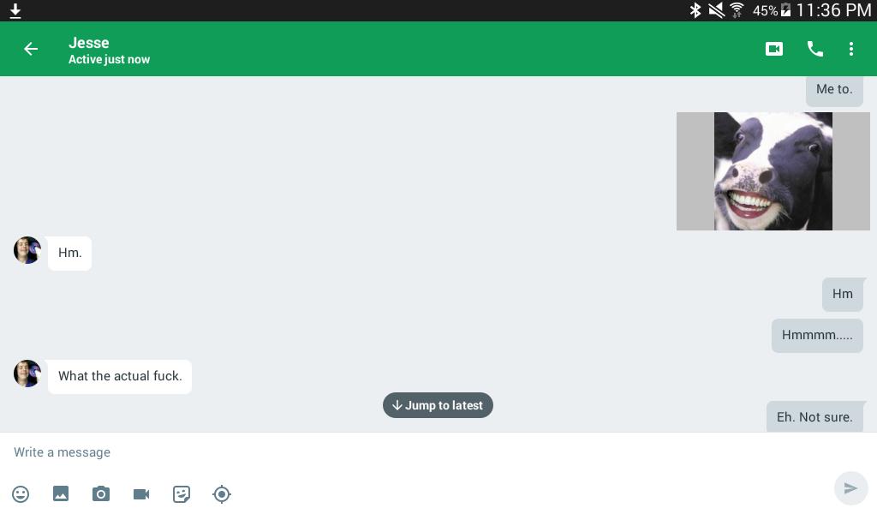Open the cow picture thumbnail
This screenshot has width=877, height=514.
[773, 171]
